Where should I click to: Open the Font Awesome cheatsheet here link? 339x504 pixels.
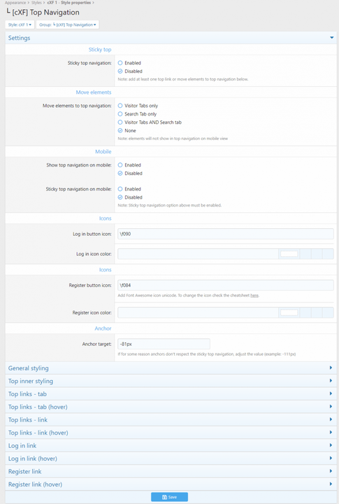coord(254,295)
